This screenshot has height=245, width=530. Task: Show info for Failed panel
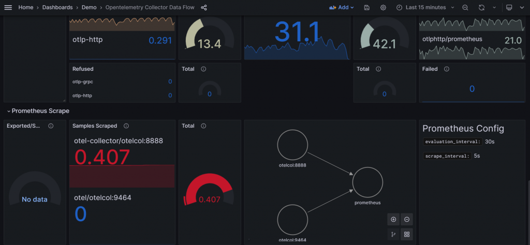pos(447,69)
